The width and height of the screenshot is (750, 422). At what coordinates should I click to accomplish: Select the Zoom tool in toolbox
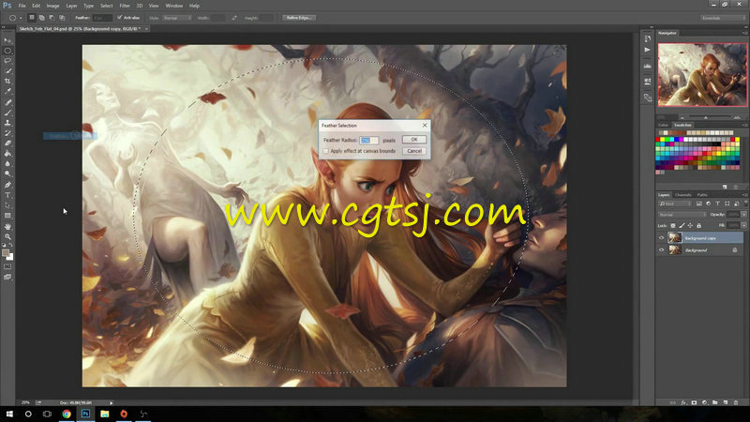[7, 237]
